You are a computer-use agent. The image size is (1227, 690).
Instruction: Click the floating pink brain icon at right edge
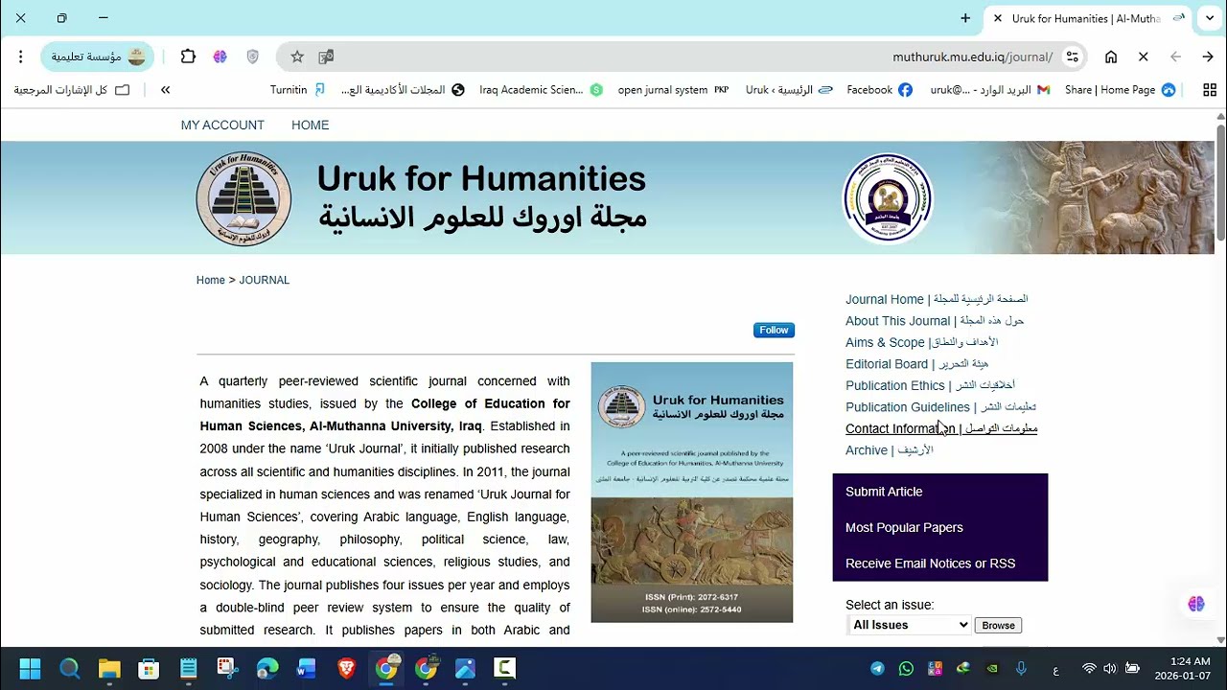coord(1196,604)
